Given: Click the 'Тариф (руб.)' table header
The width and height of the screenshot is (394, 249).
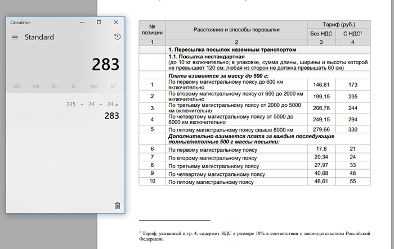Looking at the screenshot, I should pos(339,25).
